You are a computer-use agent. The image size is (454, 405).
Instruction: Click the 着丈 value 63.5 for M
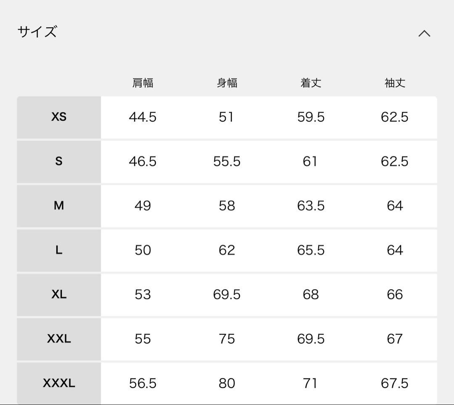[x=311, y=206]
